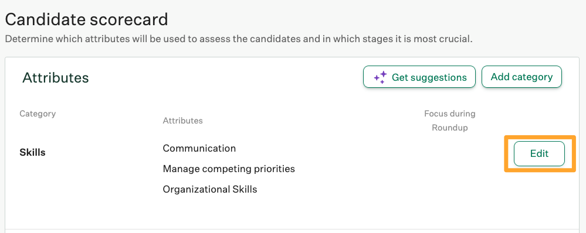Screen dimensions: 586x233
Task: Click the word Roundup in header
Action: 449,128
